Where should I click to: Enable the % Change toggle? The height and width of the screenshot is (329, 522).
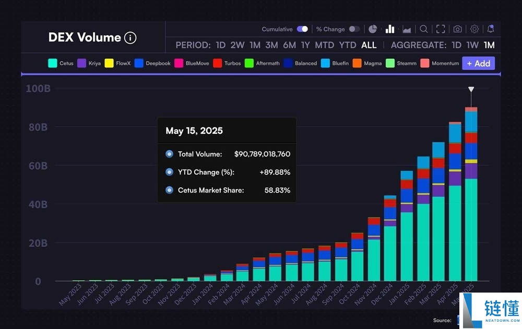point(354,29)
